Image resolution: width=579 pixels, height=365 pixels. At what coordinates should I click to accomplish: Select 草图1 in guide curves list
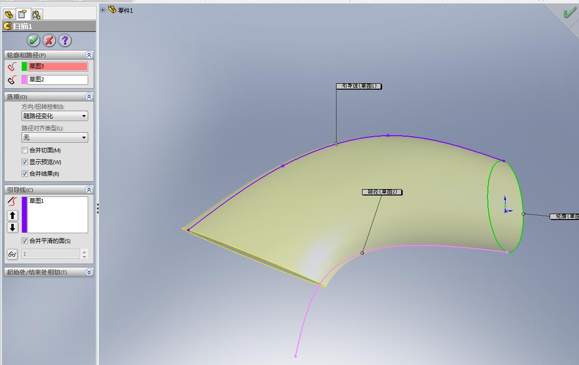coord(37,200)
